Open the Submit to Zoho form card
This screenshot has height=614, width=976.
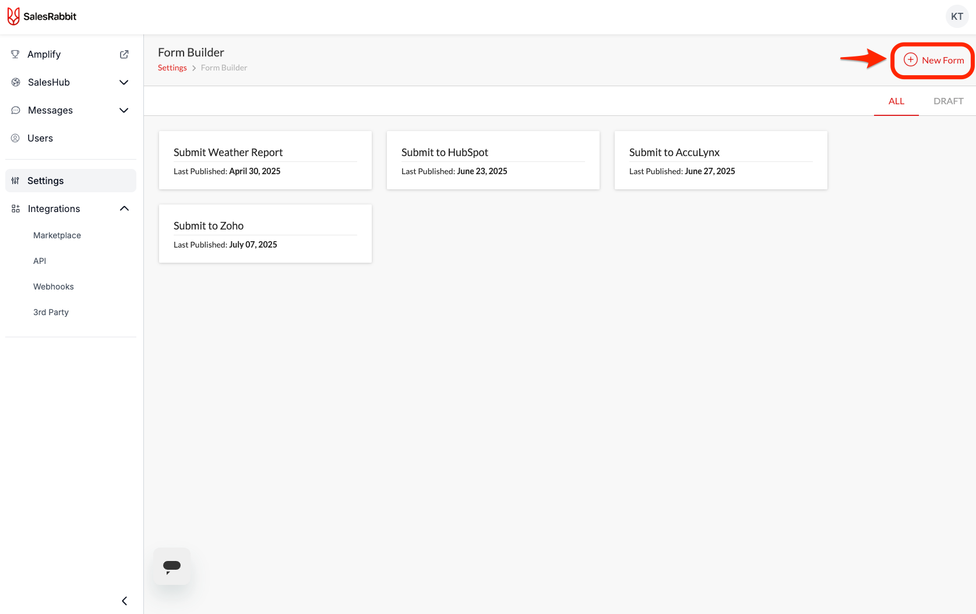265,234
